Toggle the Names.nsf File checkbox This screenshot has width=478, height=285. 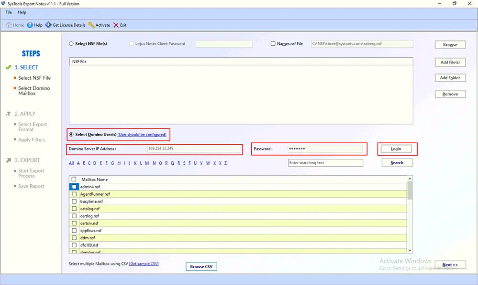[x=273, y=43]
